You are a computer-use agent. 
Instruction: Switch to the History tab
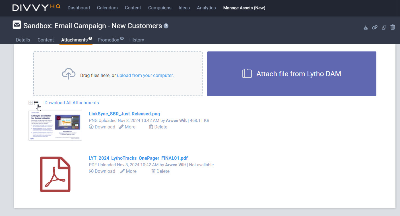coord(137,40)
